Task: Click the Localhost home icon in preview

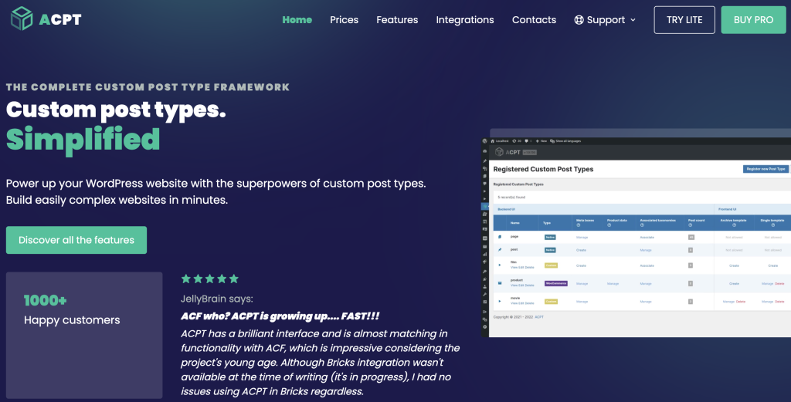Action: (493, 141)
